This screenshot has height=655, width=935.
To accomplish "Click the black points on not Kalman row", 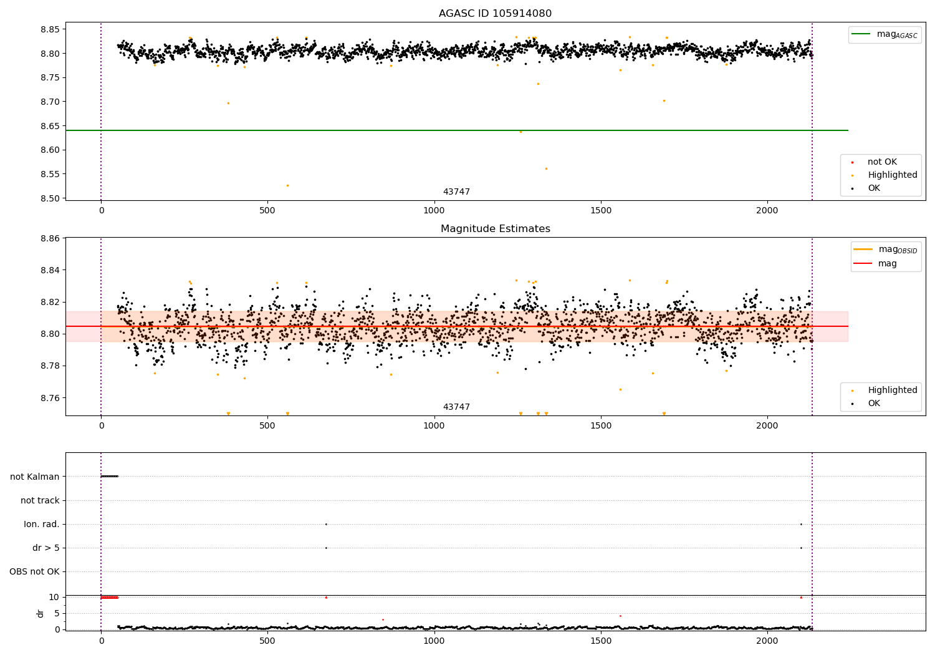I will click(109, 476).
